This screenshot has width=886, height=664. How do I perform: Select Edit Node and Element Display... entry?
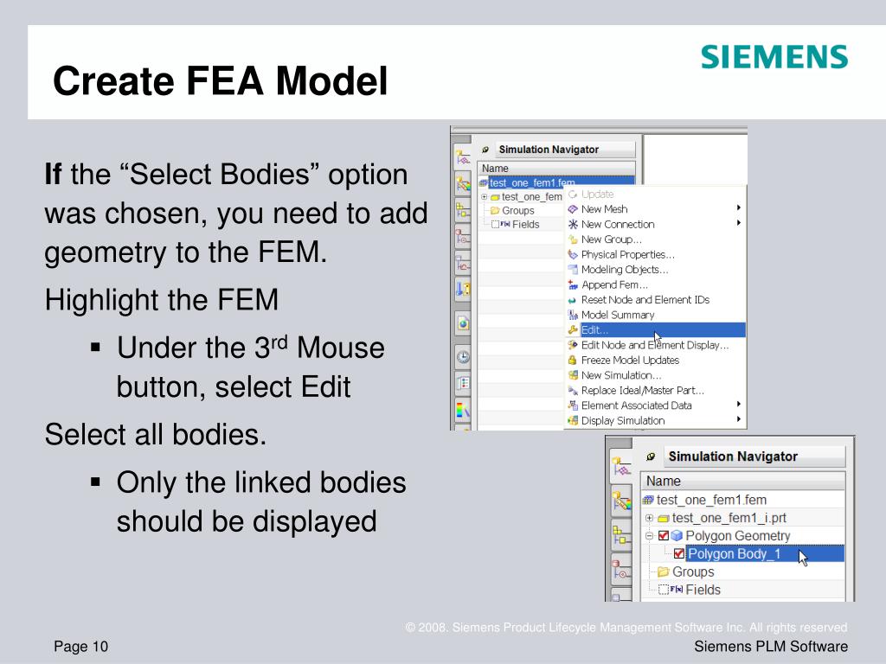[656, 345]
